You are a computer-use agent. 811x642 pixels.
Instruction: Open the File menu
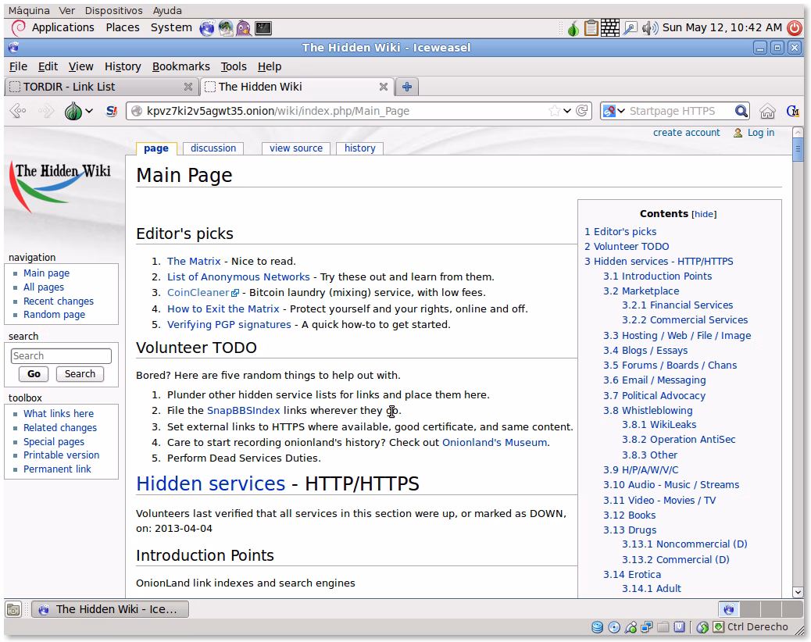tap(18, 66)
